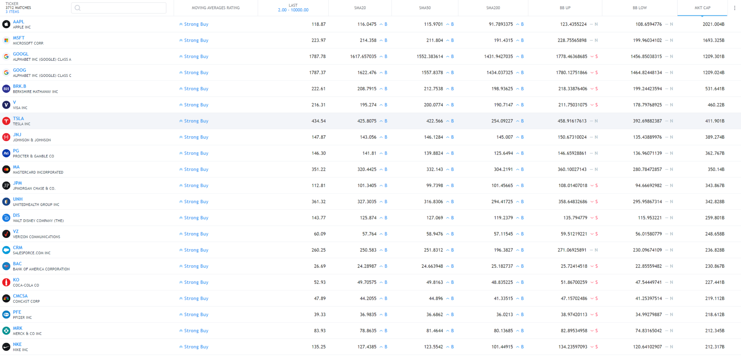Sort by the MKT CAP column

[x=702, y=8]
